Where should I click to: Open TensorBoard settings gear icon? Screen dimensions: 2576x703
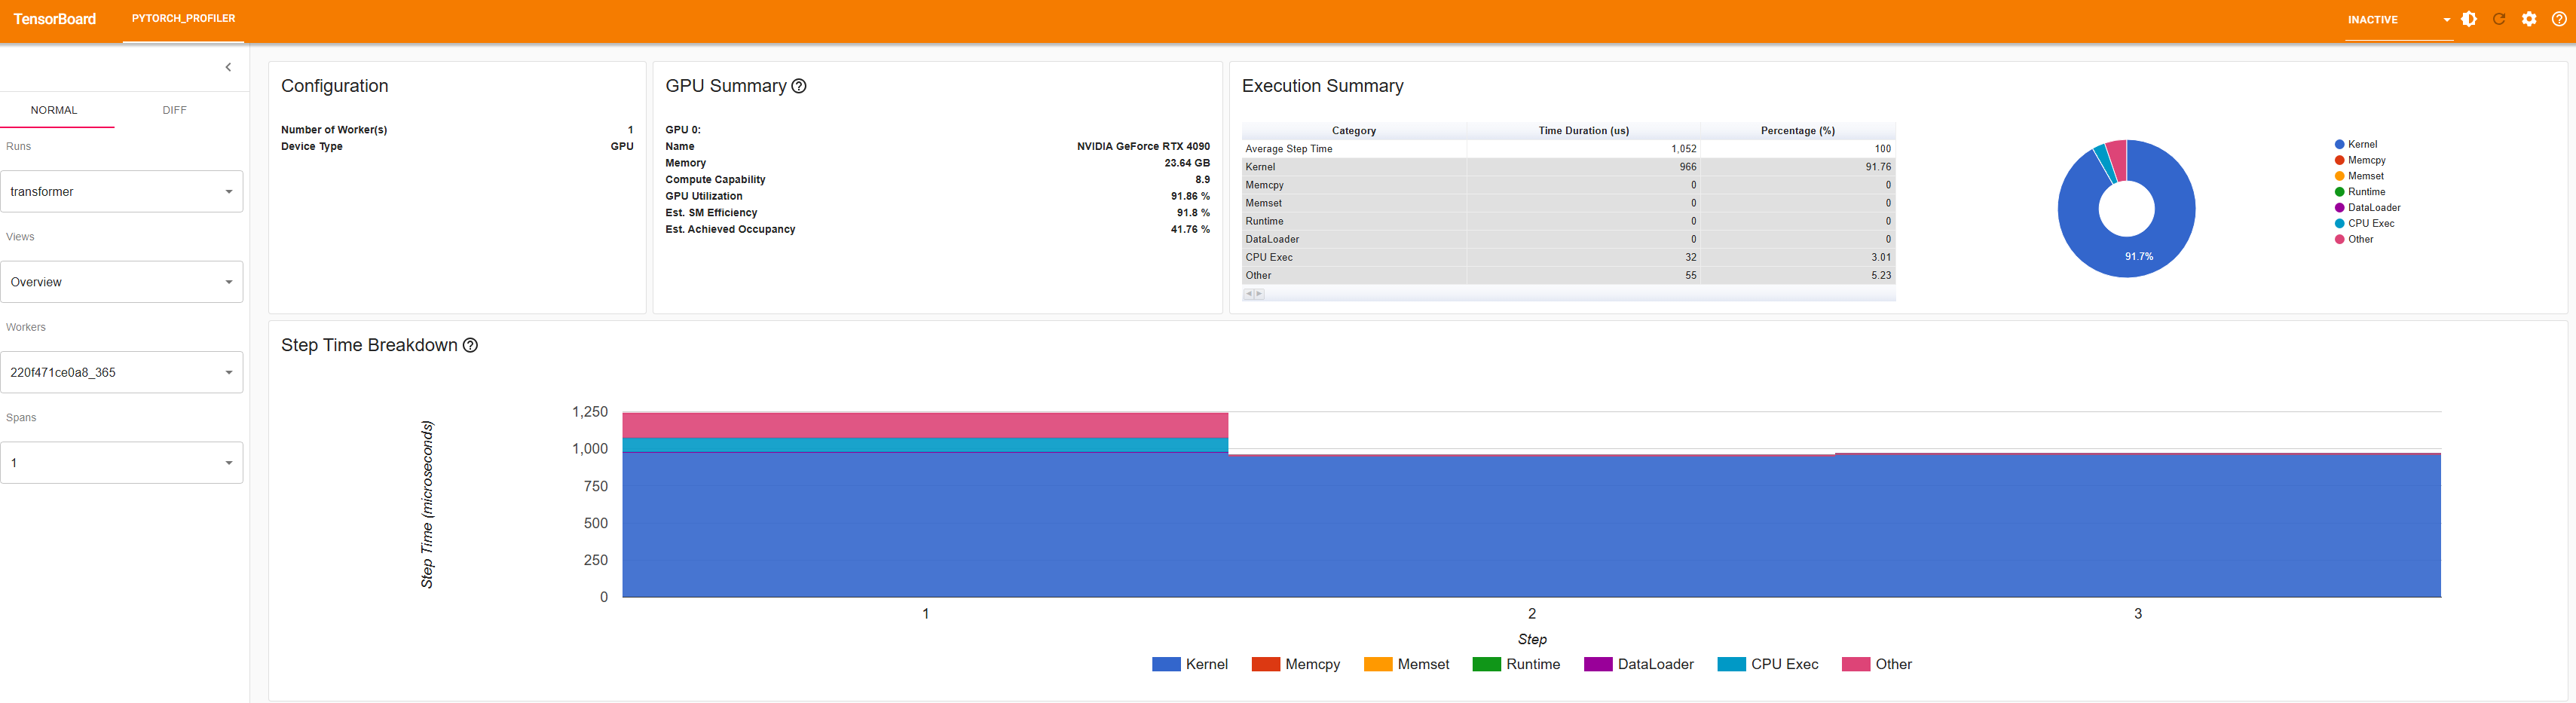click(x=2529, y=19)
